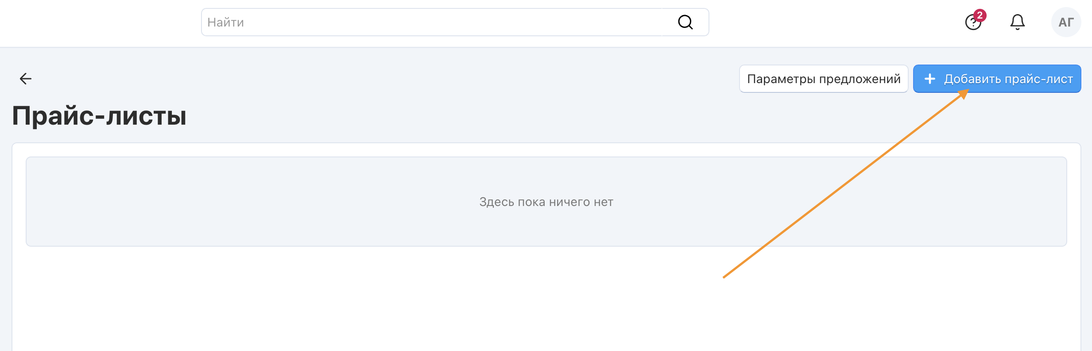Click the plus icon in the add button
Image resolution: width=1092 pixels, height=351 pixels.
tap(930, 79)
